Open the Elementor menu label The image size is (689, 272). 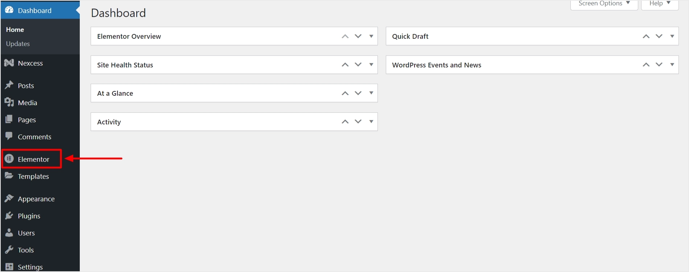(x=33, y=159)
